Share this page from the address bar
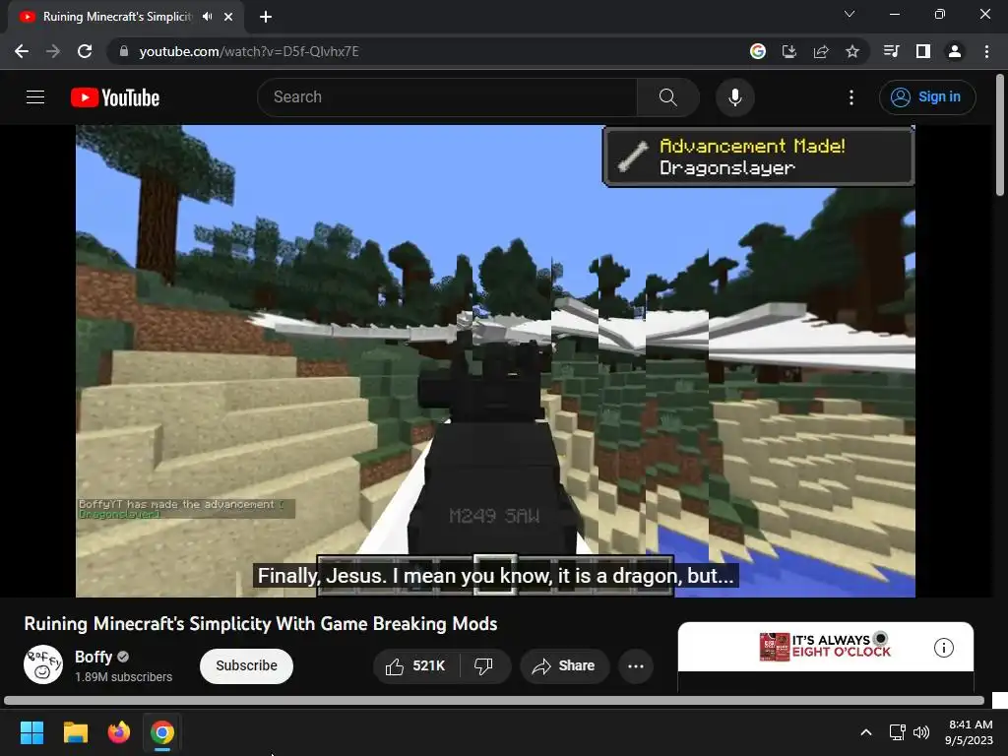 [x=821, y=51]
